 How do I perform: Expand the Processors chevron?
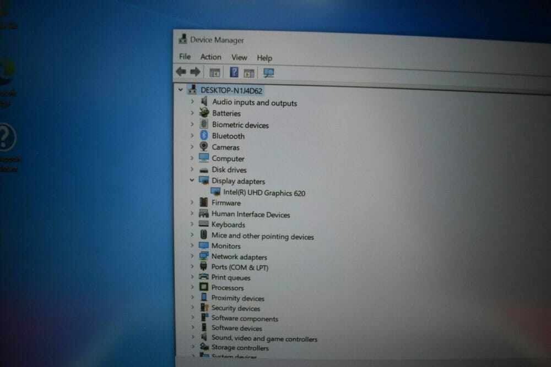192,287
